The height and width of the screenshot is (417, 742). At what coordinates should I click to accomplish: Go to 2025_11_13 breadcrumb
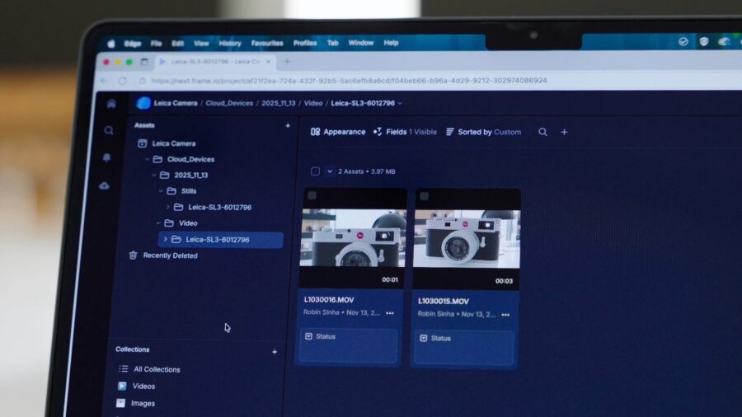(x=279, y=103)
